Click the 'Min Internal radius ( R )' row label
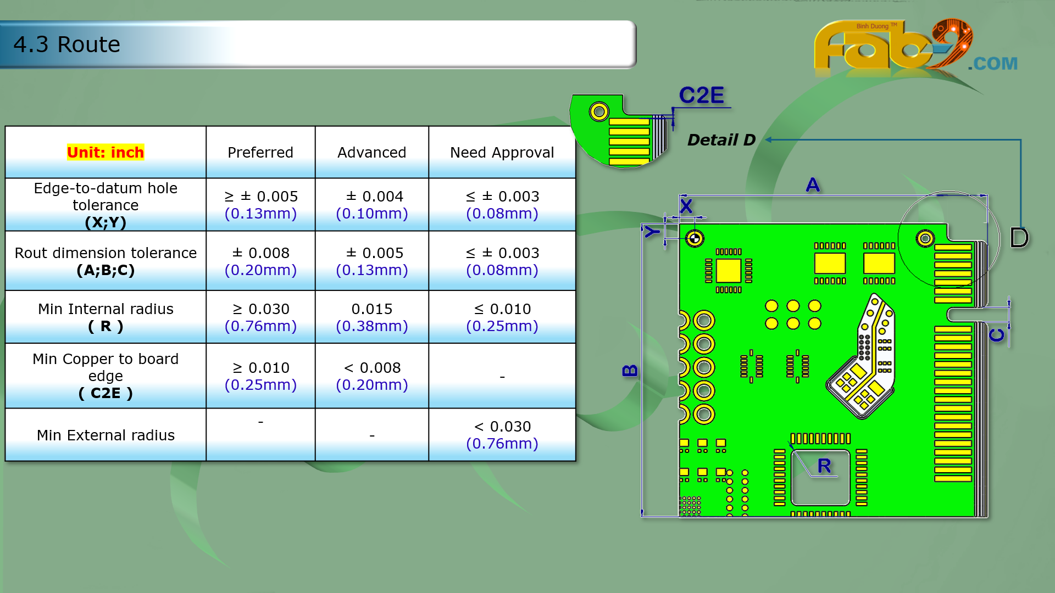The width and height of the screenshot is (1055, 593). click(105, 317)
